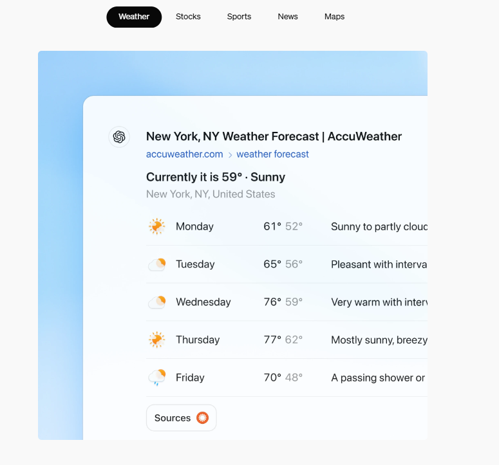Open the accuweather.com link

pos(185,154)
